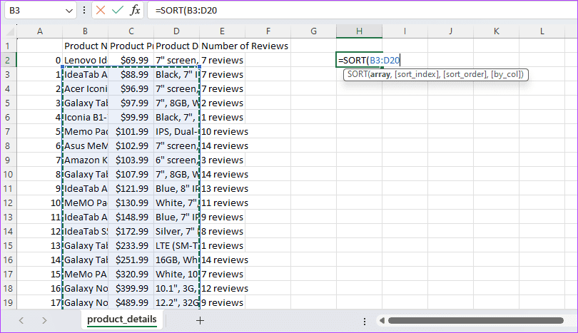Click the MeMo PA cell in row 17
The image size is (578, 333).
click(85, 274)
